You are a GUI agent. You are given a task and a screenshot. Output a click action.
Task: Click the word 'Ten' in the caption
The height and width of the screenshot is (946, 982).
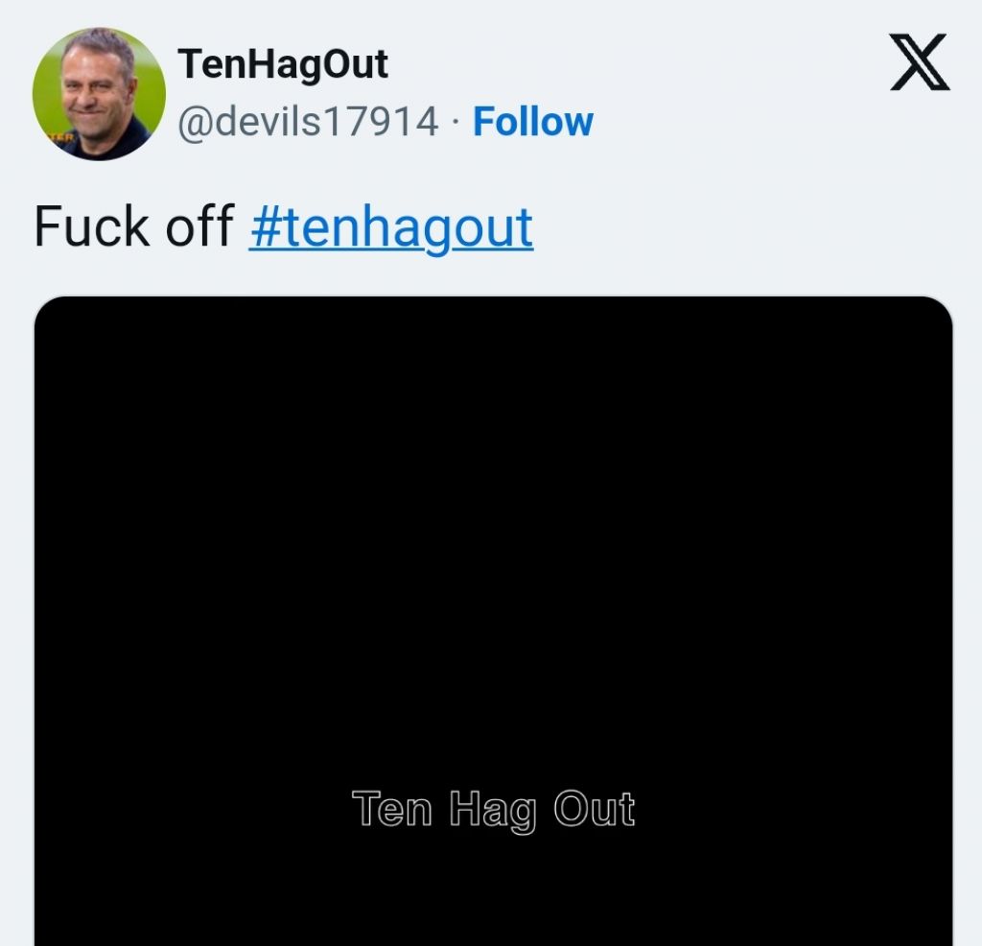click(x=392, y=809)
